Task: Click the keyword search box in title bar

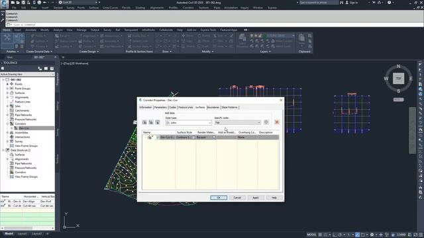Action: click(319, 3)
